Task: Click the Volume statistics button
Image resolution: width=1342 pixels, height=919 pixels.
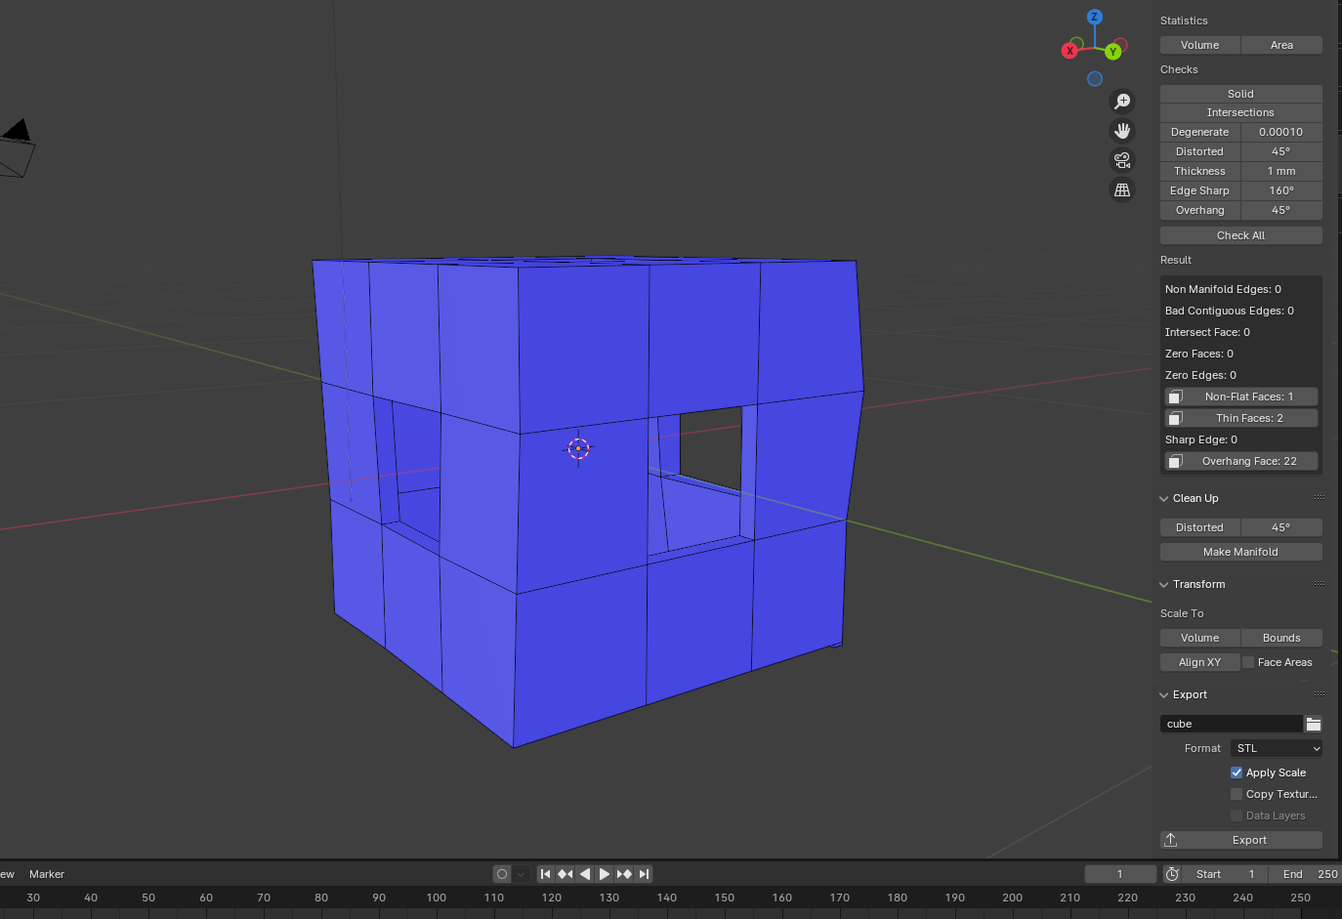Action: point(1199,45)
